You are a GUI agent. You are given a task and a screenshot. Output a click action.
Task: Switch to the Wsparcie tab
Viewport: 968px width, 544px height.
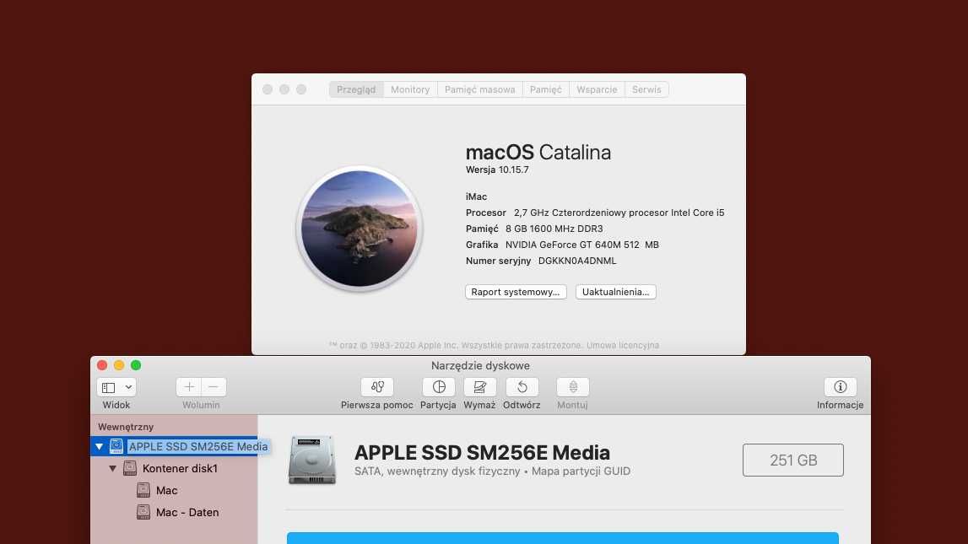[597, 89]
